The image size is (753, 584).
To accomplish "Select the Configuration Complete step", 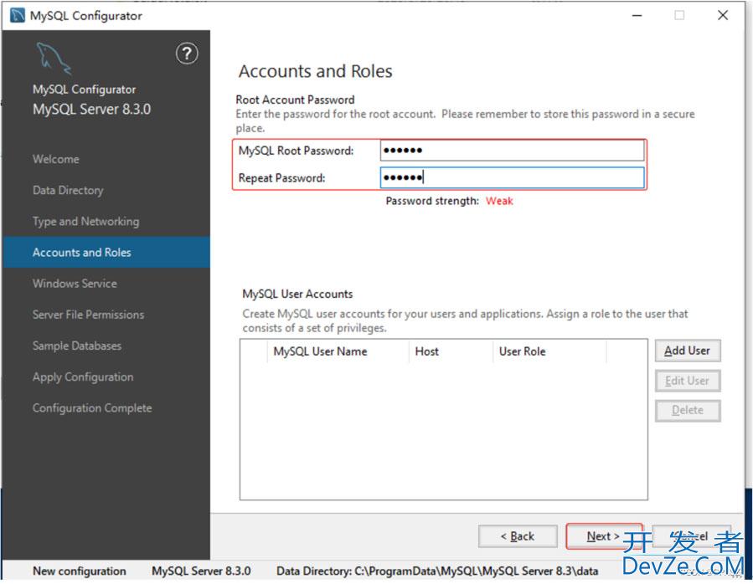I will click(92, 408).
